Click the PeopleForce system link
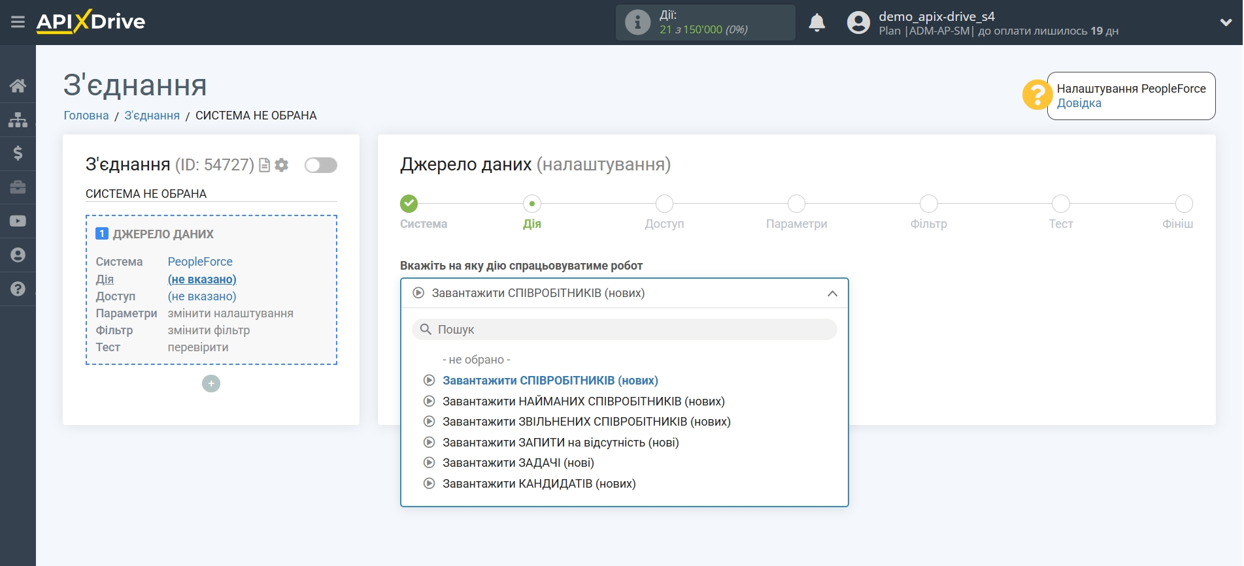Screen dimensions: 1244x566 click(200, 262)
